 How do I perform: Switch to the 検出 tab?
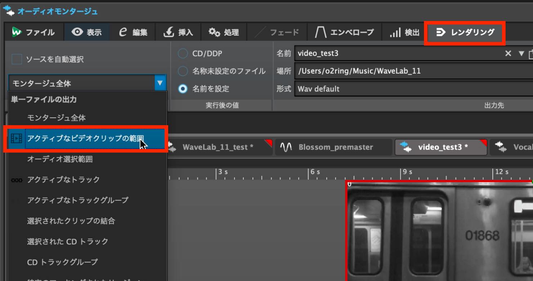[404, 32]
